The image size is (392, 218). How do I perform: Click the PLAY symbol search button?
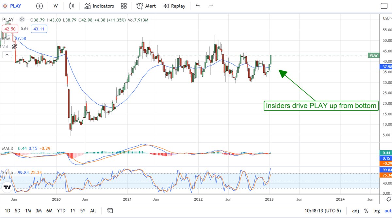(x=12, y=6)
